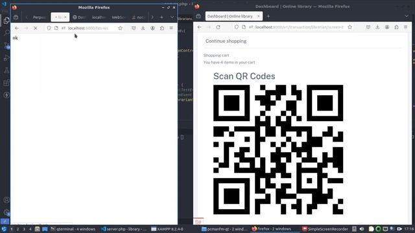Go back in the Dashboard Firefox window

[200, 27]
